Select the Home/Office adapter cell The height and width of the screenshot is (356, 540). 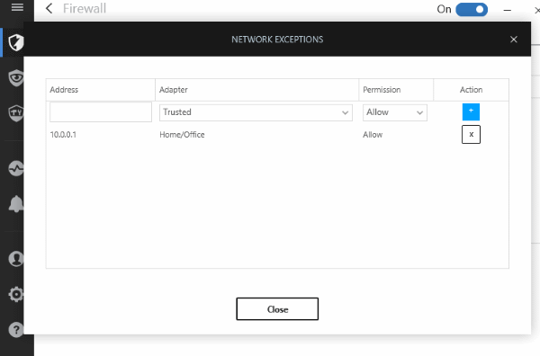point(182,135)
